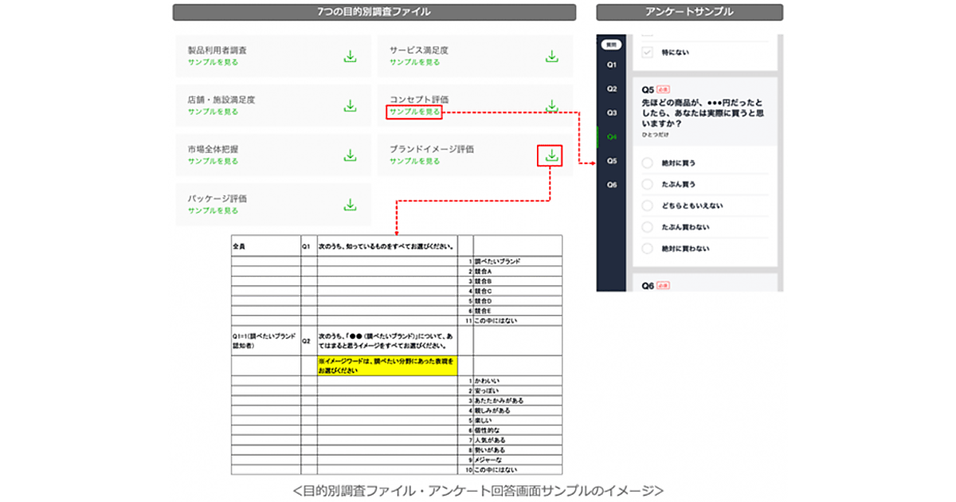This screenshot has width=956, height=502.
Task: Click サンプルを見る under 製品利用者調査
Action: point(213,62)
